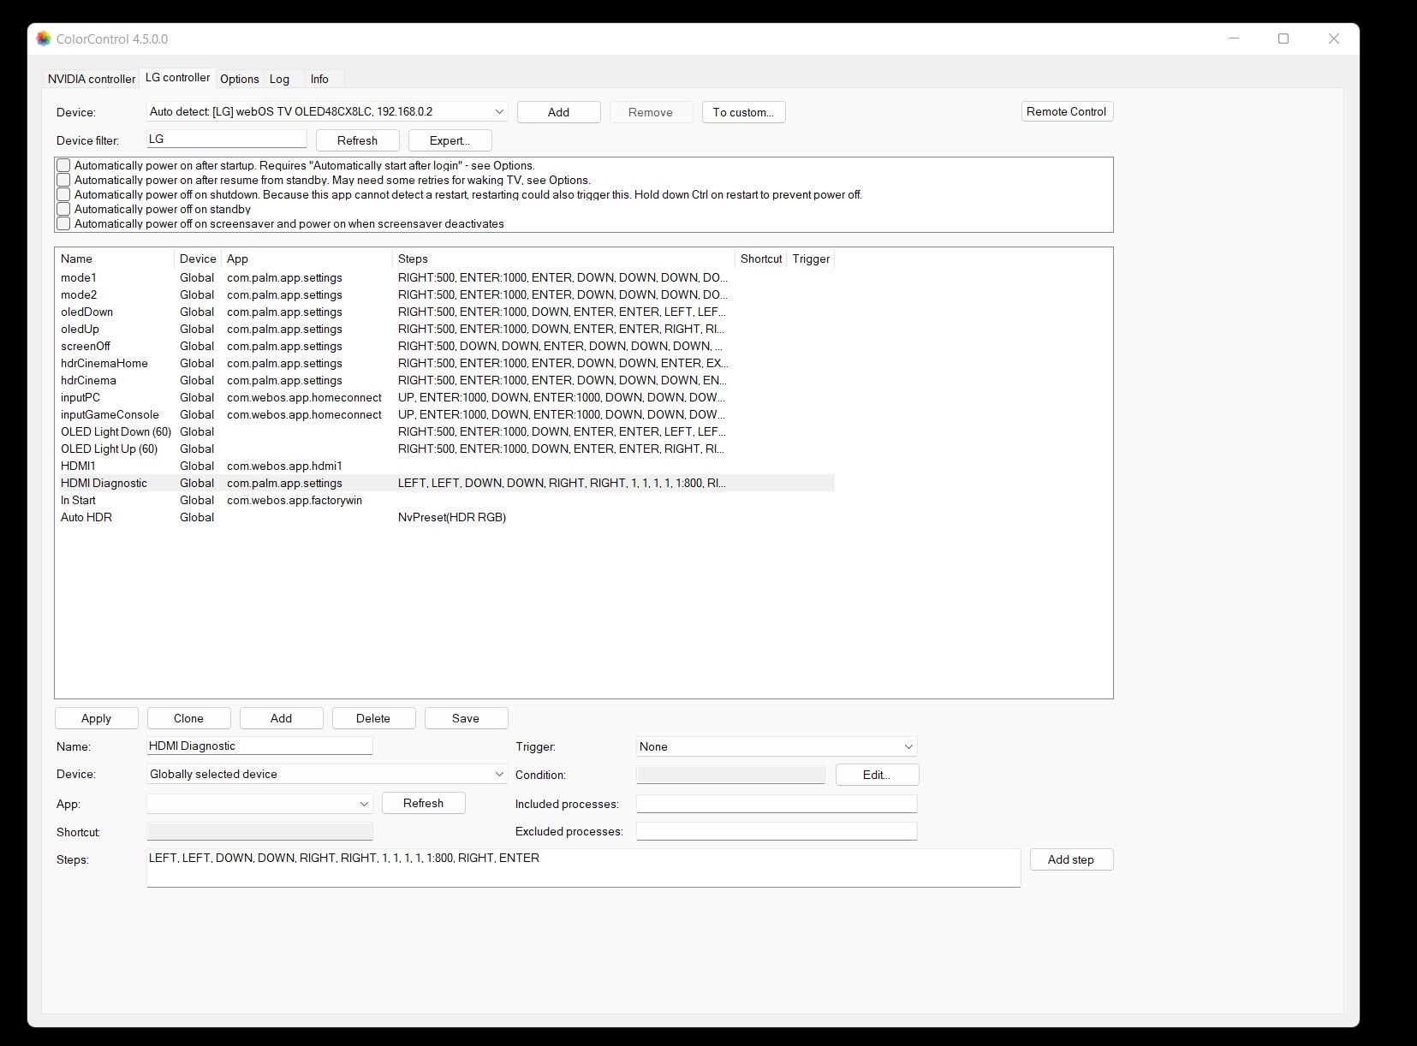Click the Excluded processes field
Screen dimensions: 1417x1046
point(777,831)
